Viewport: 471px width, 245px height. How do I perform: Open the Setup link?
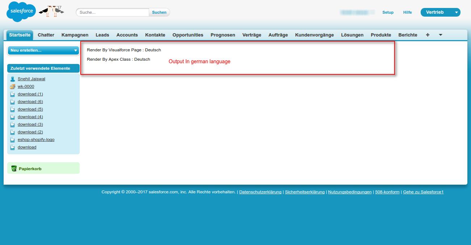click(388, 12)
